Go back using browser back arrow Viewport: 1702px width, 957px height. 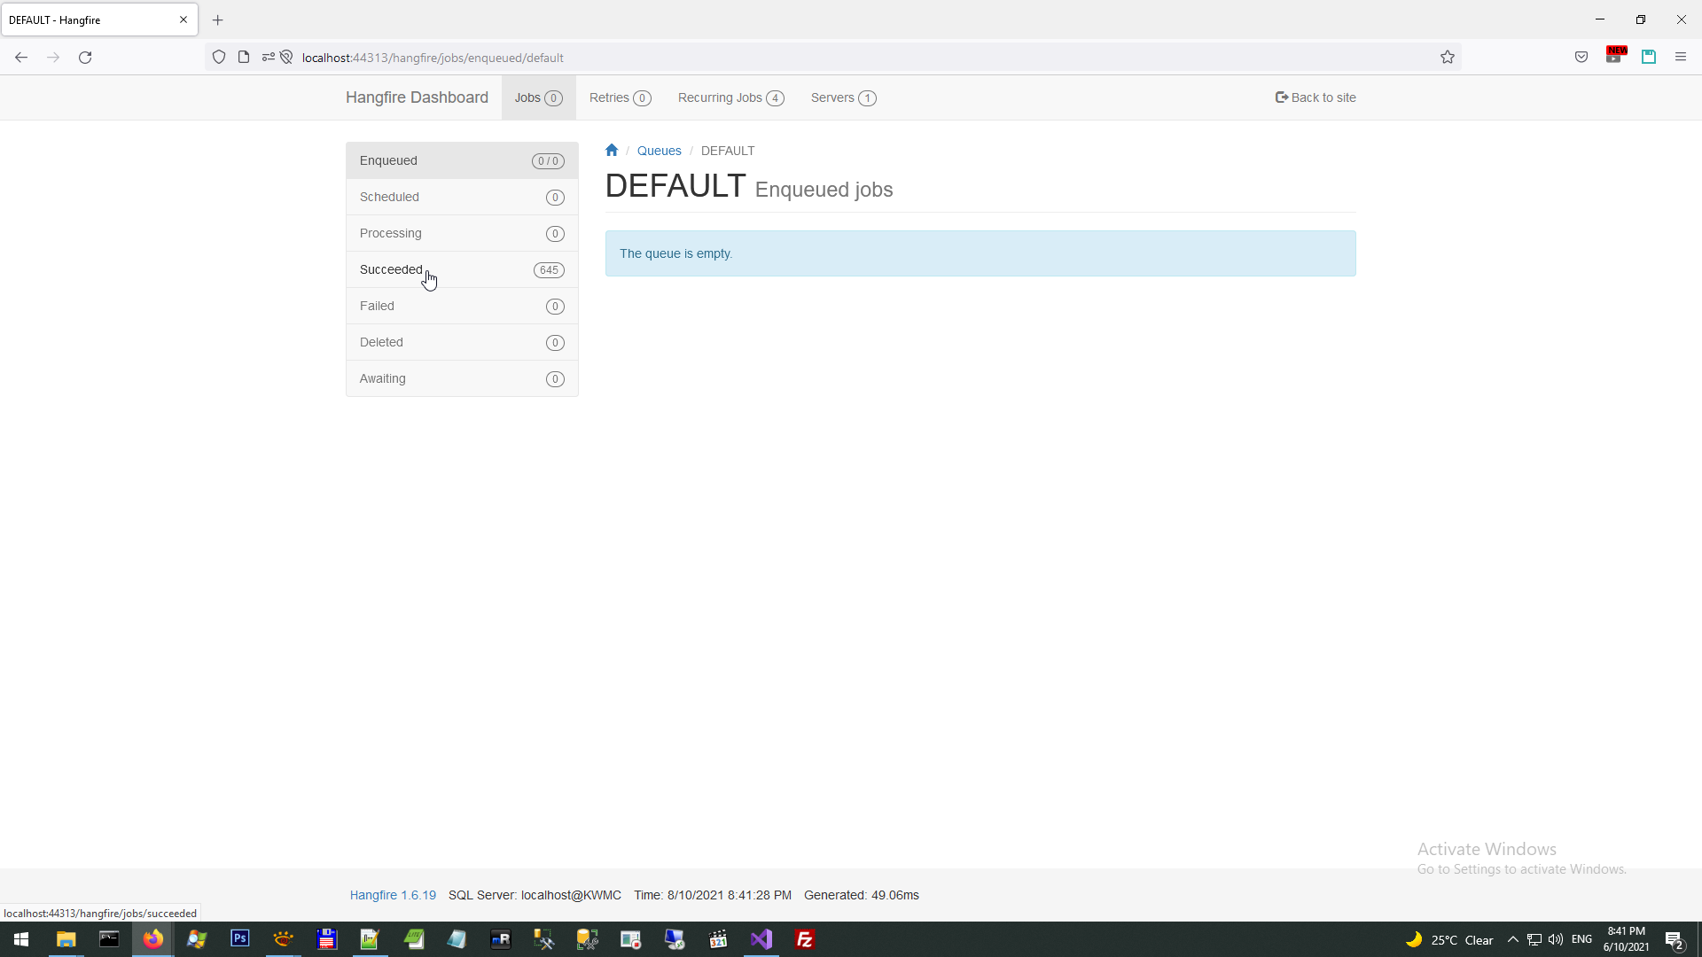(x=21, y=58)
